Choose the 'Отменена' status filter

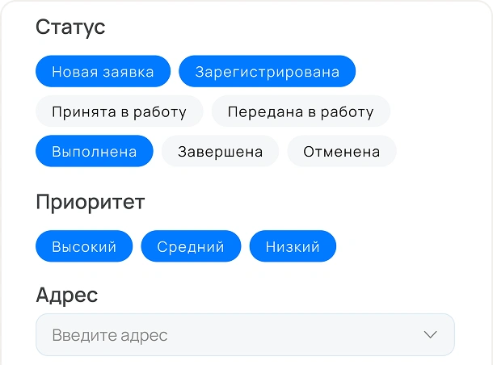(341, 151)
